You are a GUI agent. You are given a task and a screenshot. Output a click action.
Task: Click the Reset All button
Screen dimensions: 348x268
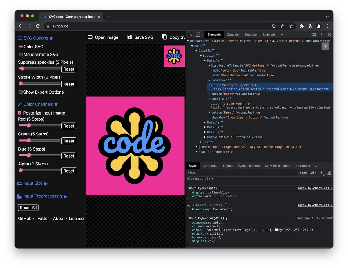[28, 208]
